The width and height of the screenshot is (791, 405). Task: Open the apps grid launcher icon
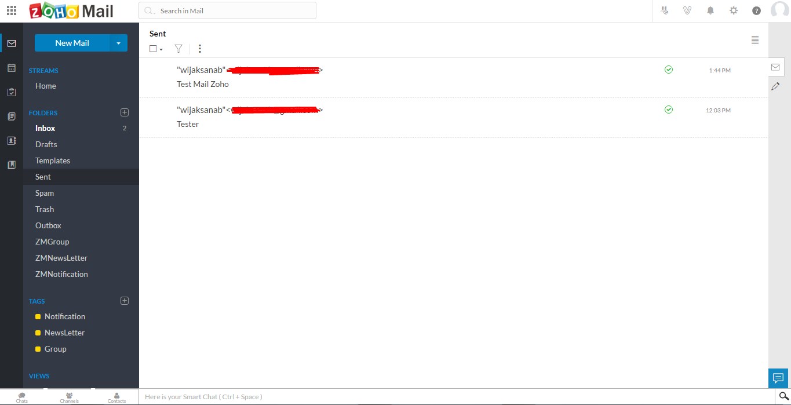pyautogui.click(x=12, y=10)
